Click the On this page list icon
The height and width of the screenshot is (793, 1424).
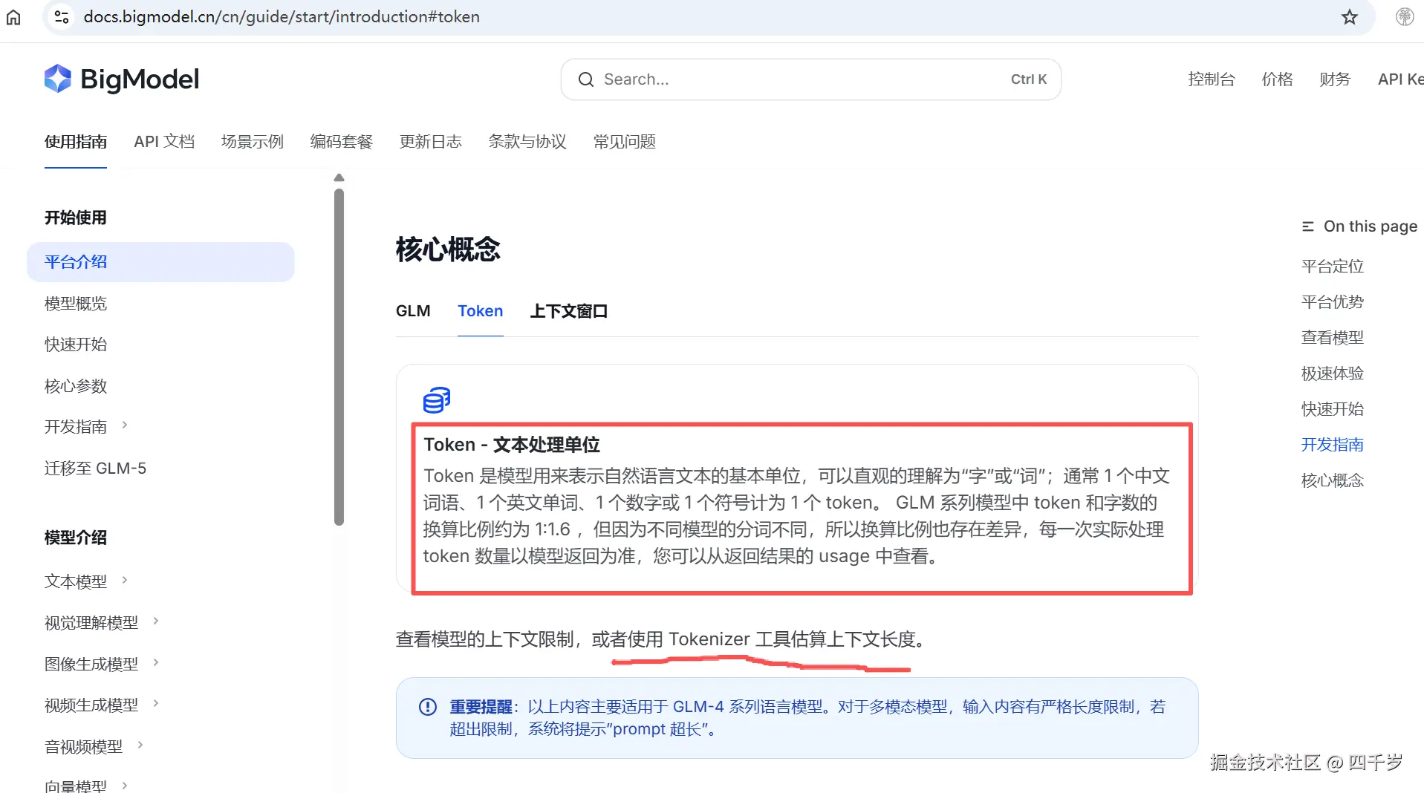[x=1308, y=226]
